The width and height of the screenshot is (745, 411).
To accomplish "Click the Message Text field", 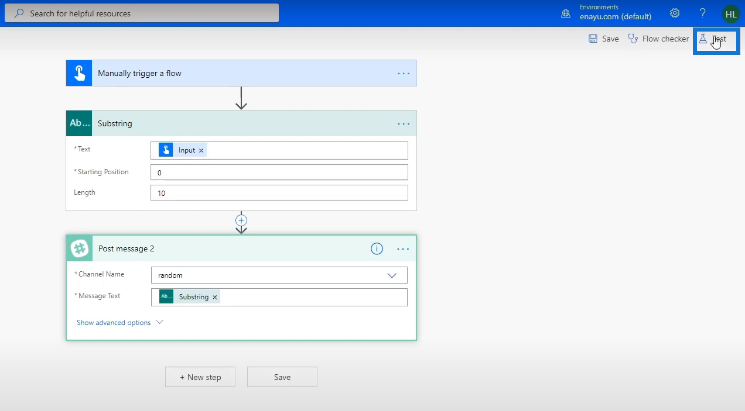I will coord(279,297).
